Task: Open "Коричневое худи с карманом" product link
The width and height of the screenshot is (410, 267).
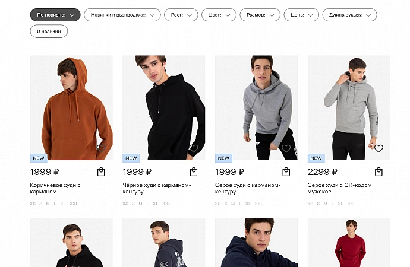Action: click(x=55, y=188)
